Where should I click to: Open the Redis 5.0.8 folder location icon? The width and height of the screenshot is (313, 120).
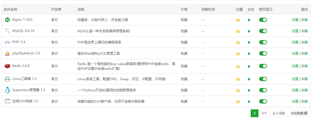pos(238,66)
